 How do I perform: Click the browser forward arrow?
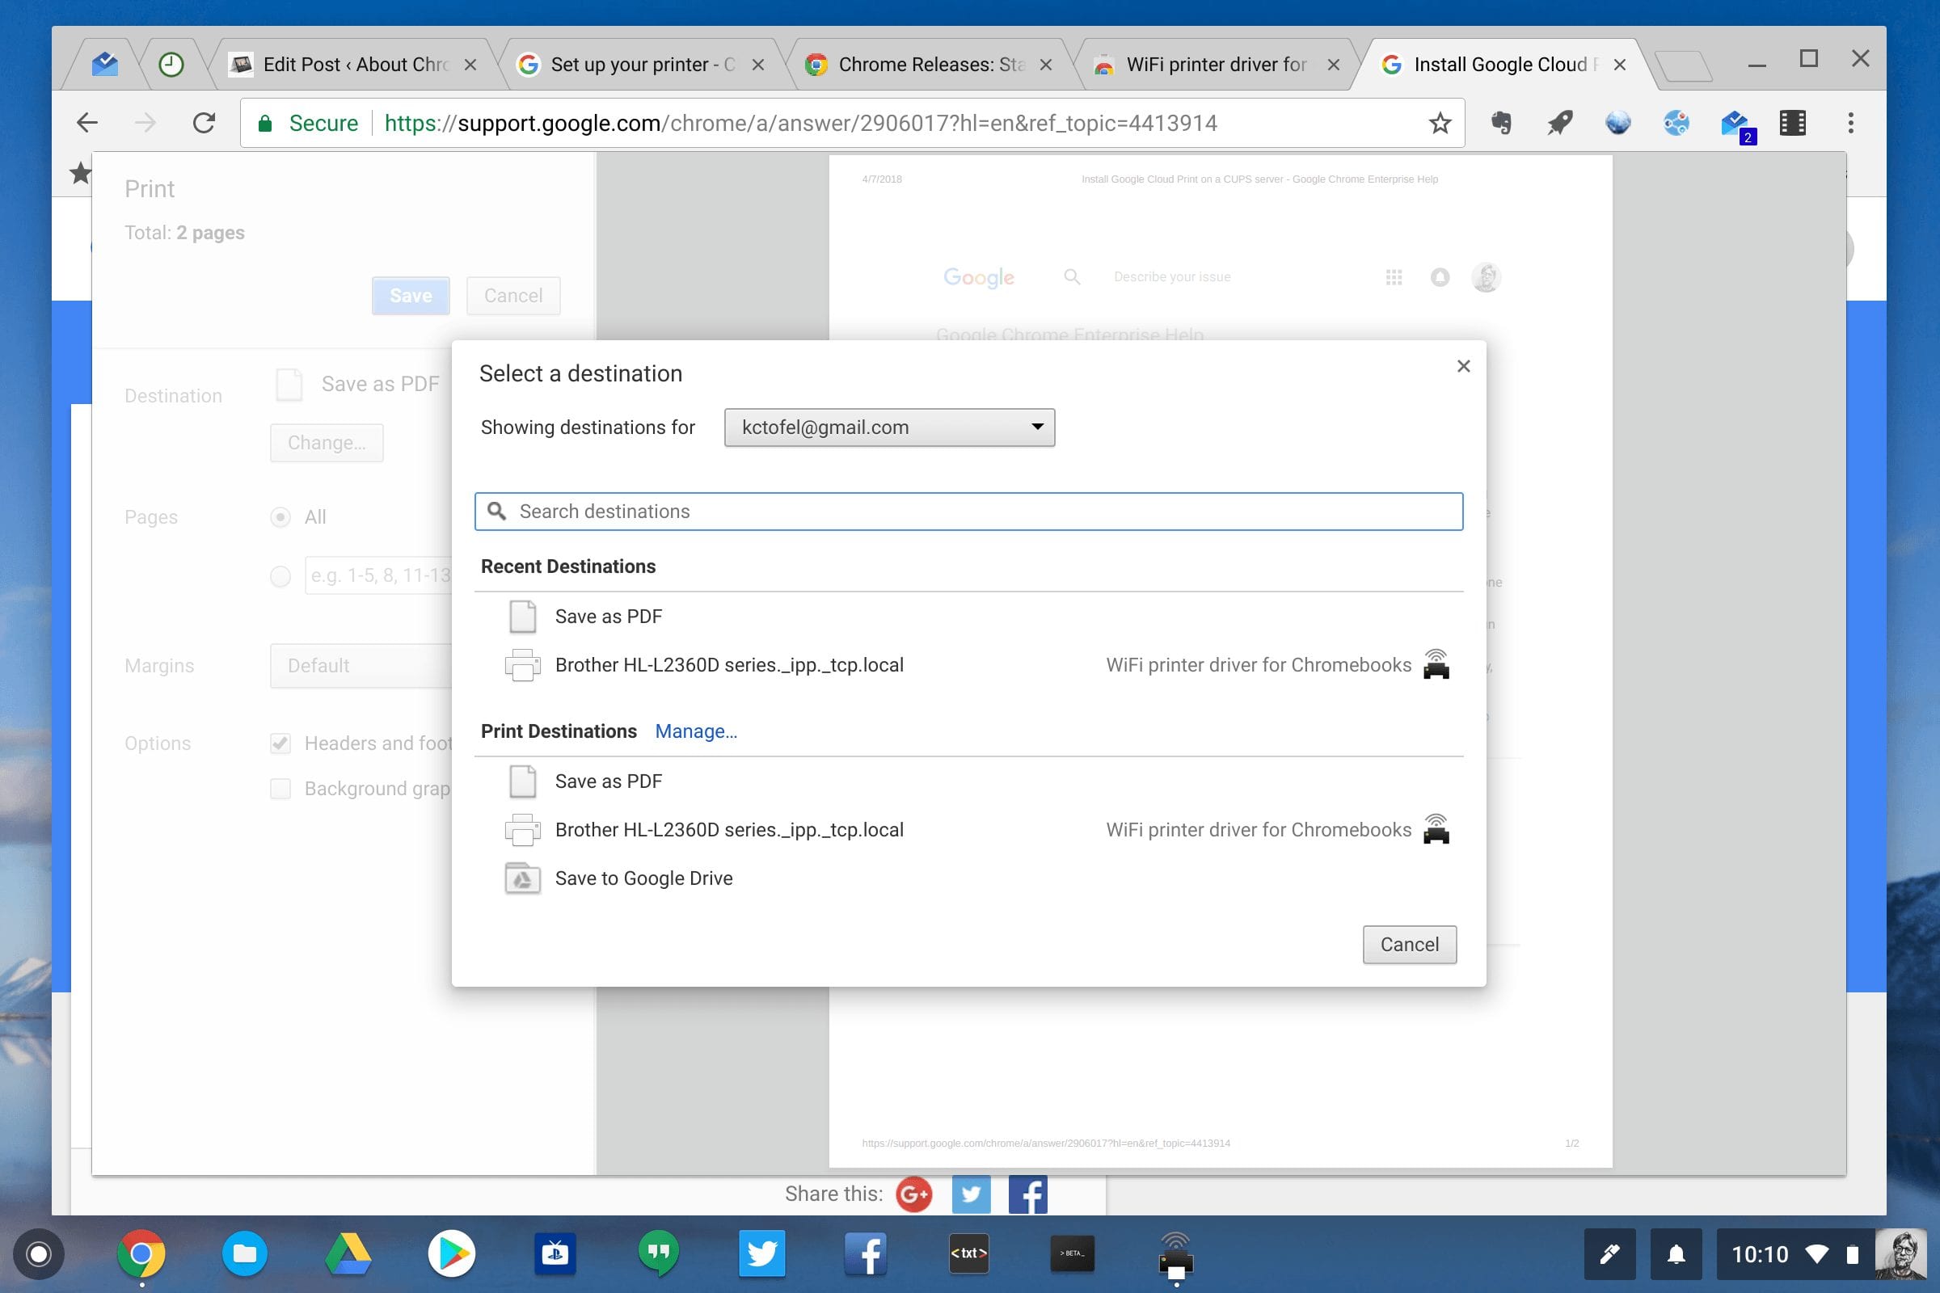[x=146, y=123]
